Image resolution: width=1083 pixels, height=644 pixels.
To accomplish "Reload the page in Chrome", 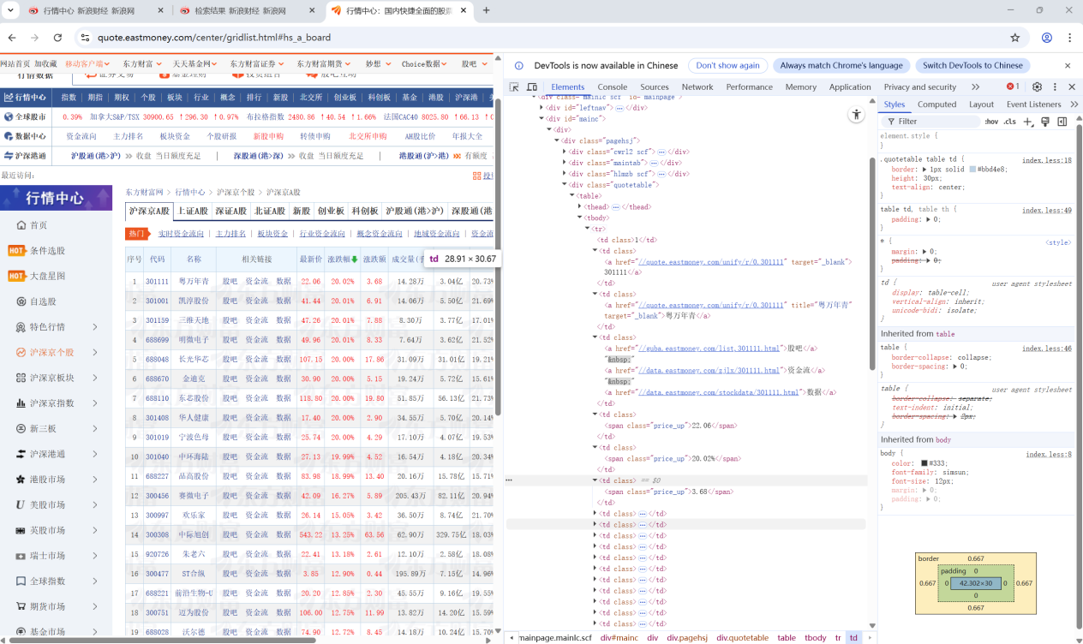I will pos(57,38).
